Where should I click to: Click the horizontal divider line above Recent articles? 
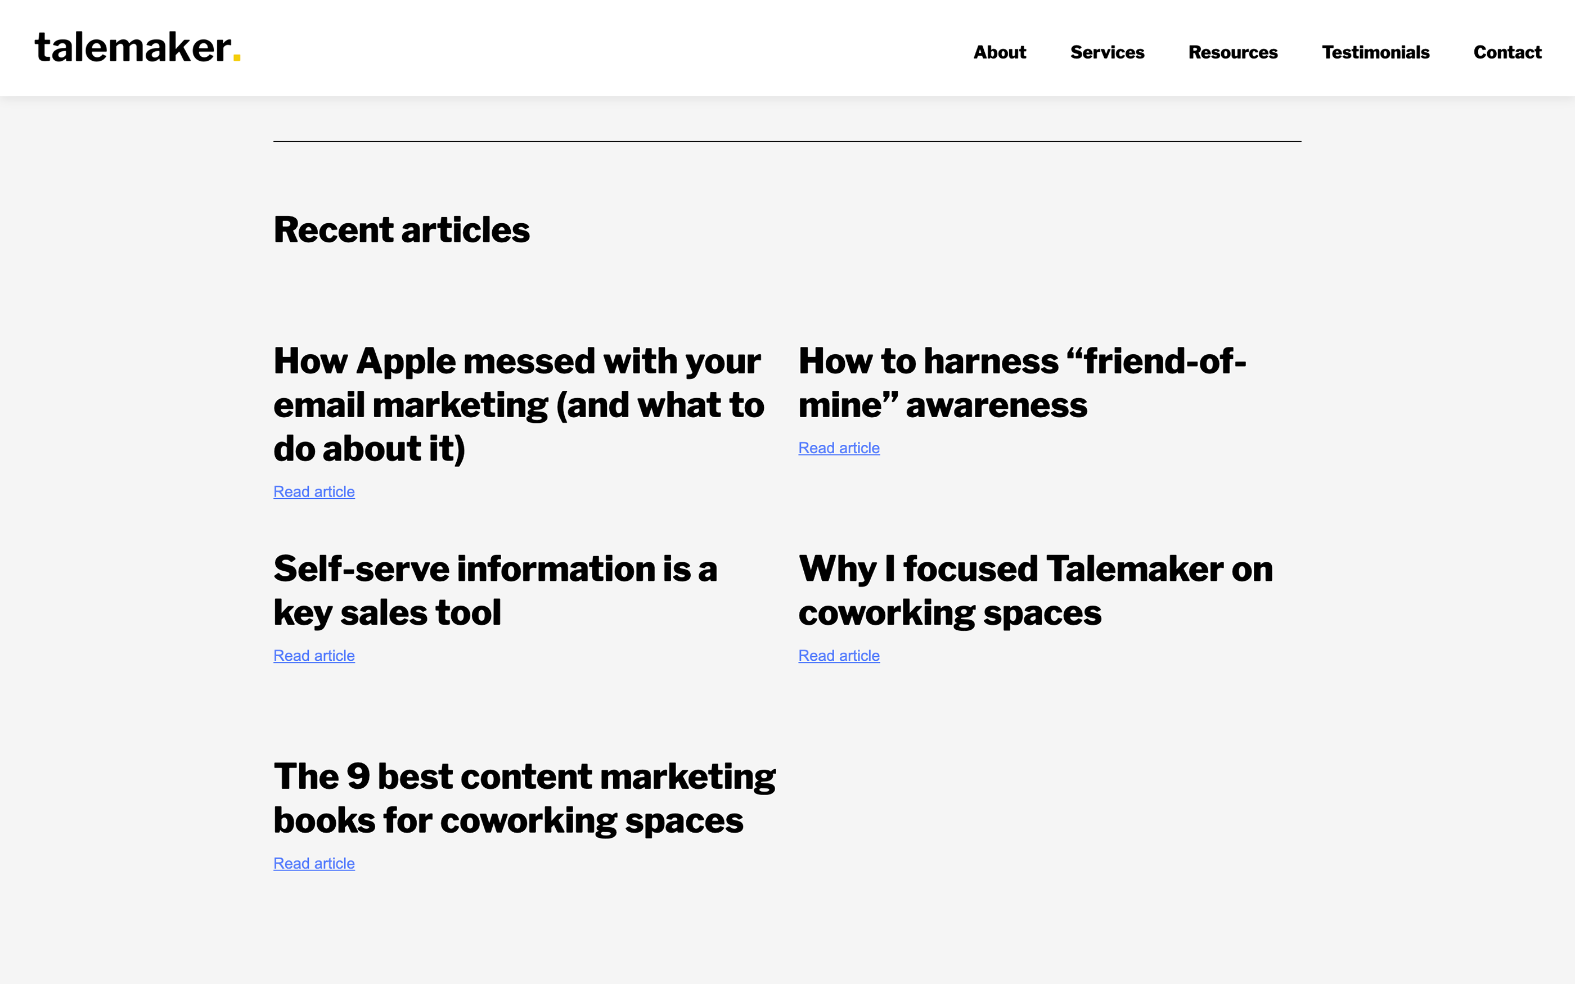(787, 141)
